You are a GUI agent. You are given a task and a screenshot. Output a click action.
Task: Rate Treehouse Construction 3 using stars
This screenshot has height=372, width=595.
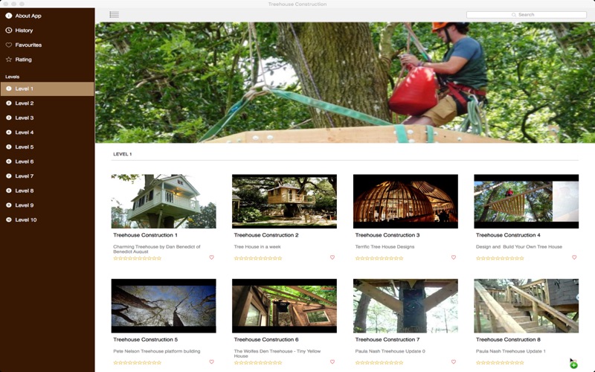(x=379, y=258)
